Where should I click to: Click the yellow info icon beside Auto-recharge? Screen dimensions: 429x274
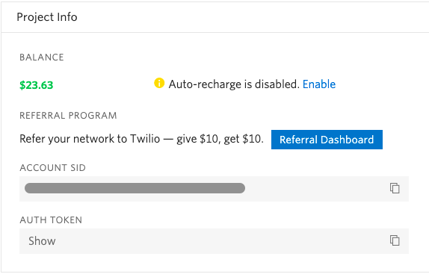pos(159,83)
